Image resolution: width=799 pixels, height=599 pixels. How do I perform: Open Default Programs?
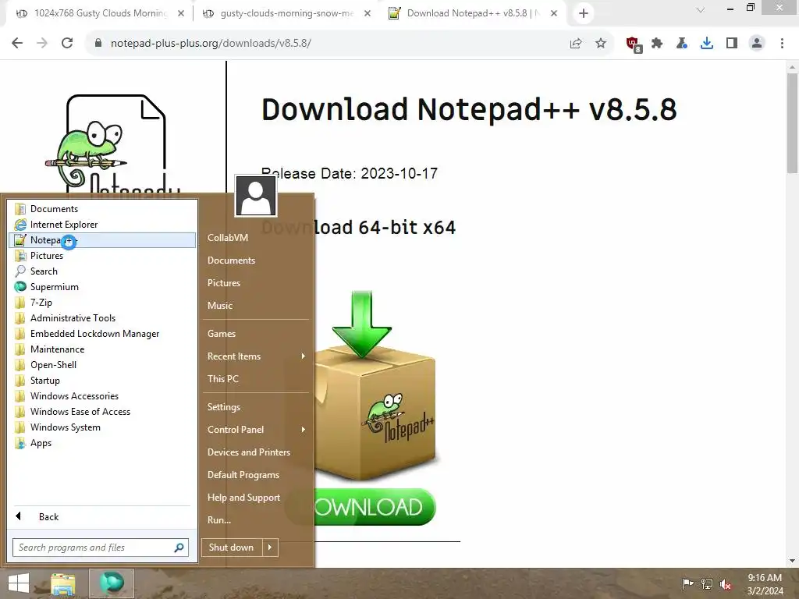(x=256, y=475)
